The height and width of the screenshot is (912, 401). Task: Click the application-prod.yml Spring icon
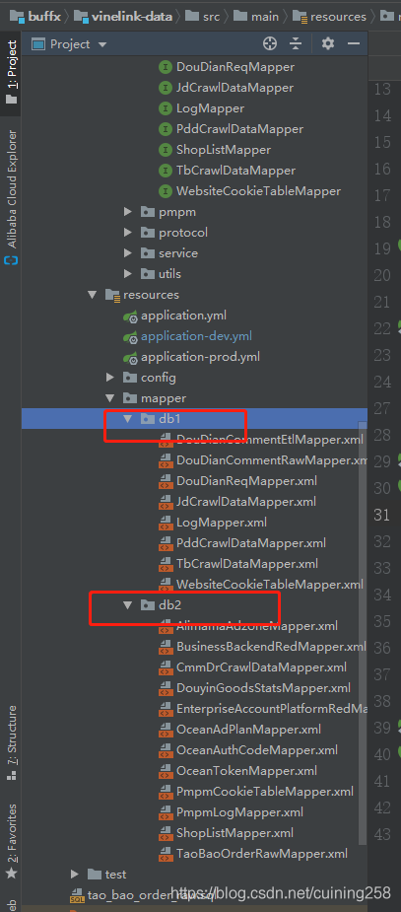[131, 358]
